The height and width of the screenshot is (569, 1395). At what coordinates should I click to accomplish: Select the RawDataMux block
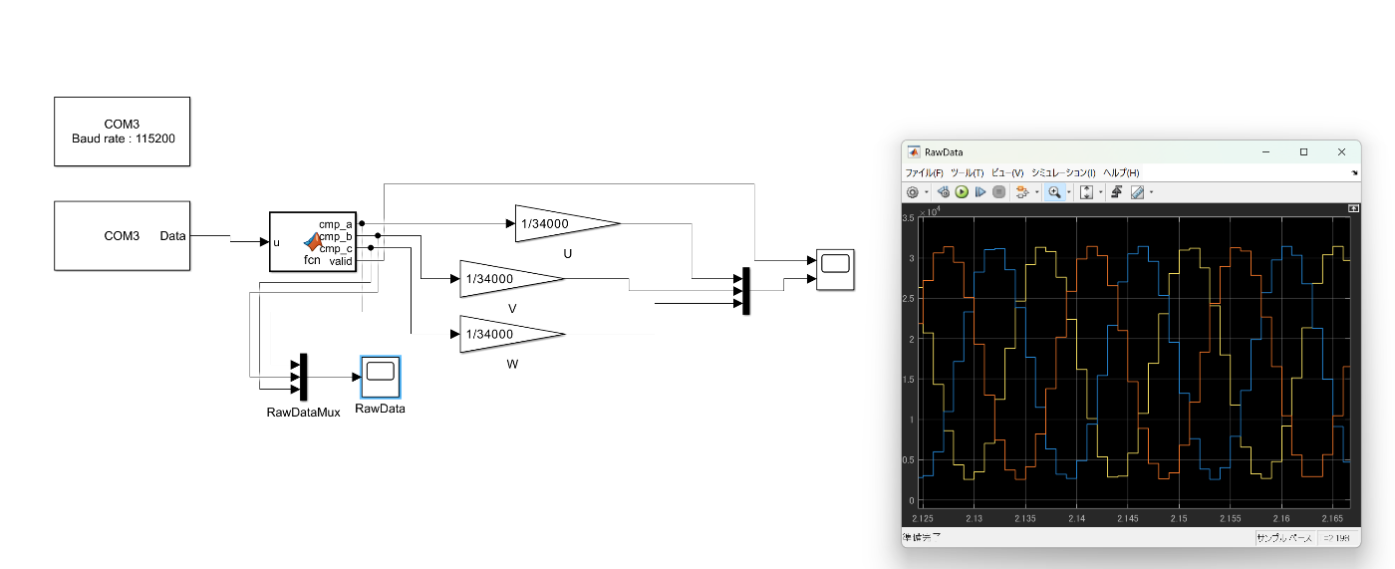303,378
